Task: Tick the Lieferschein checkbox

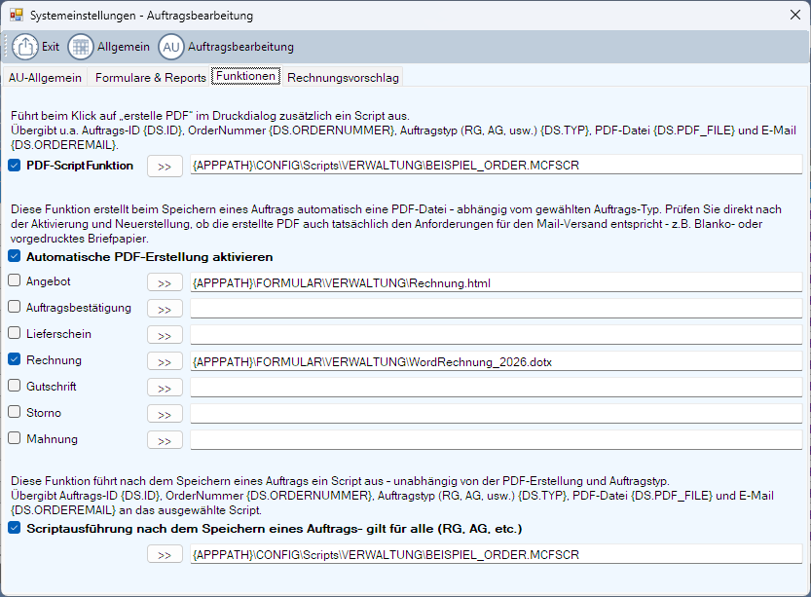Action: click(14, 333)
